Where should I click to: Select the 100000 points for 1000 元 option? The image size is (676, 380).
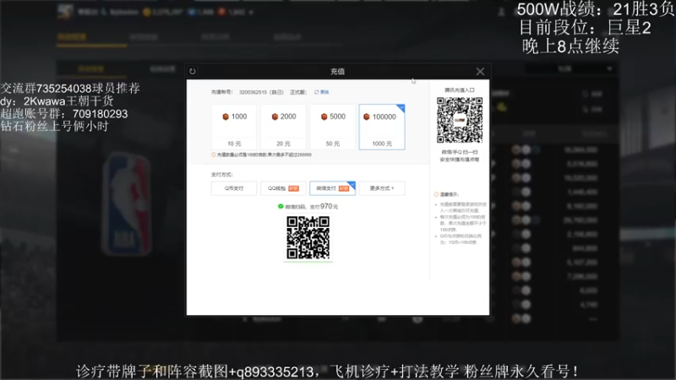pos(382,127)
